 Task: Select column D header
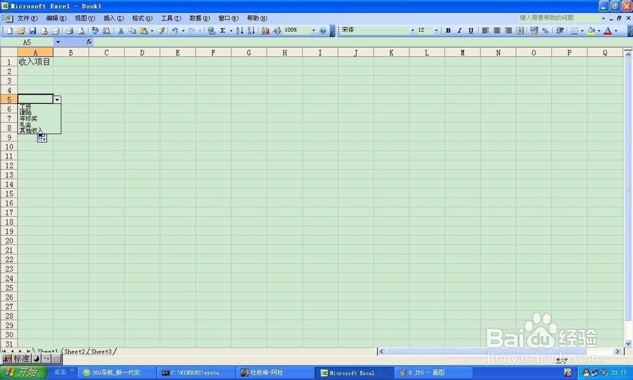(x=142, y=53)
